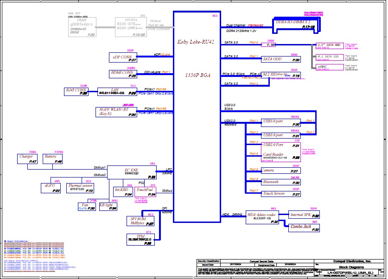The image size is (388, 279).
Task: Click the SMBus1 label
Action: coord(100,167)
